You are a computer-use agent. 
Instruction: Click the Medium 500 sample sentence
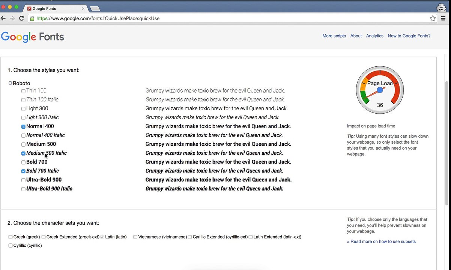pyautogui.click(x=218, y=144)
